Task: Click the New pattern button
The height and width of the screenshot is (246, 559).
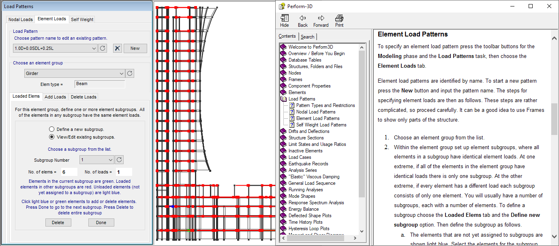Action: click(x=135, y=48)
